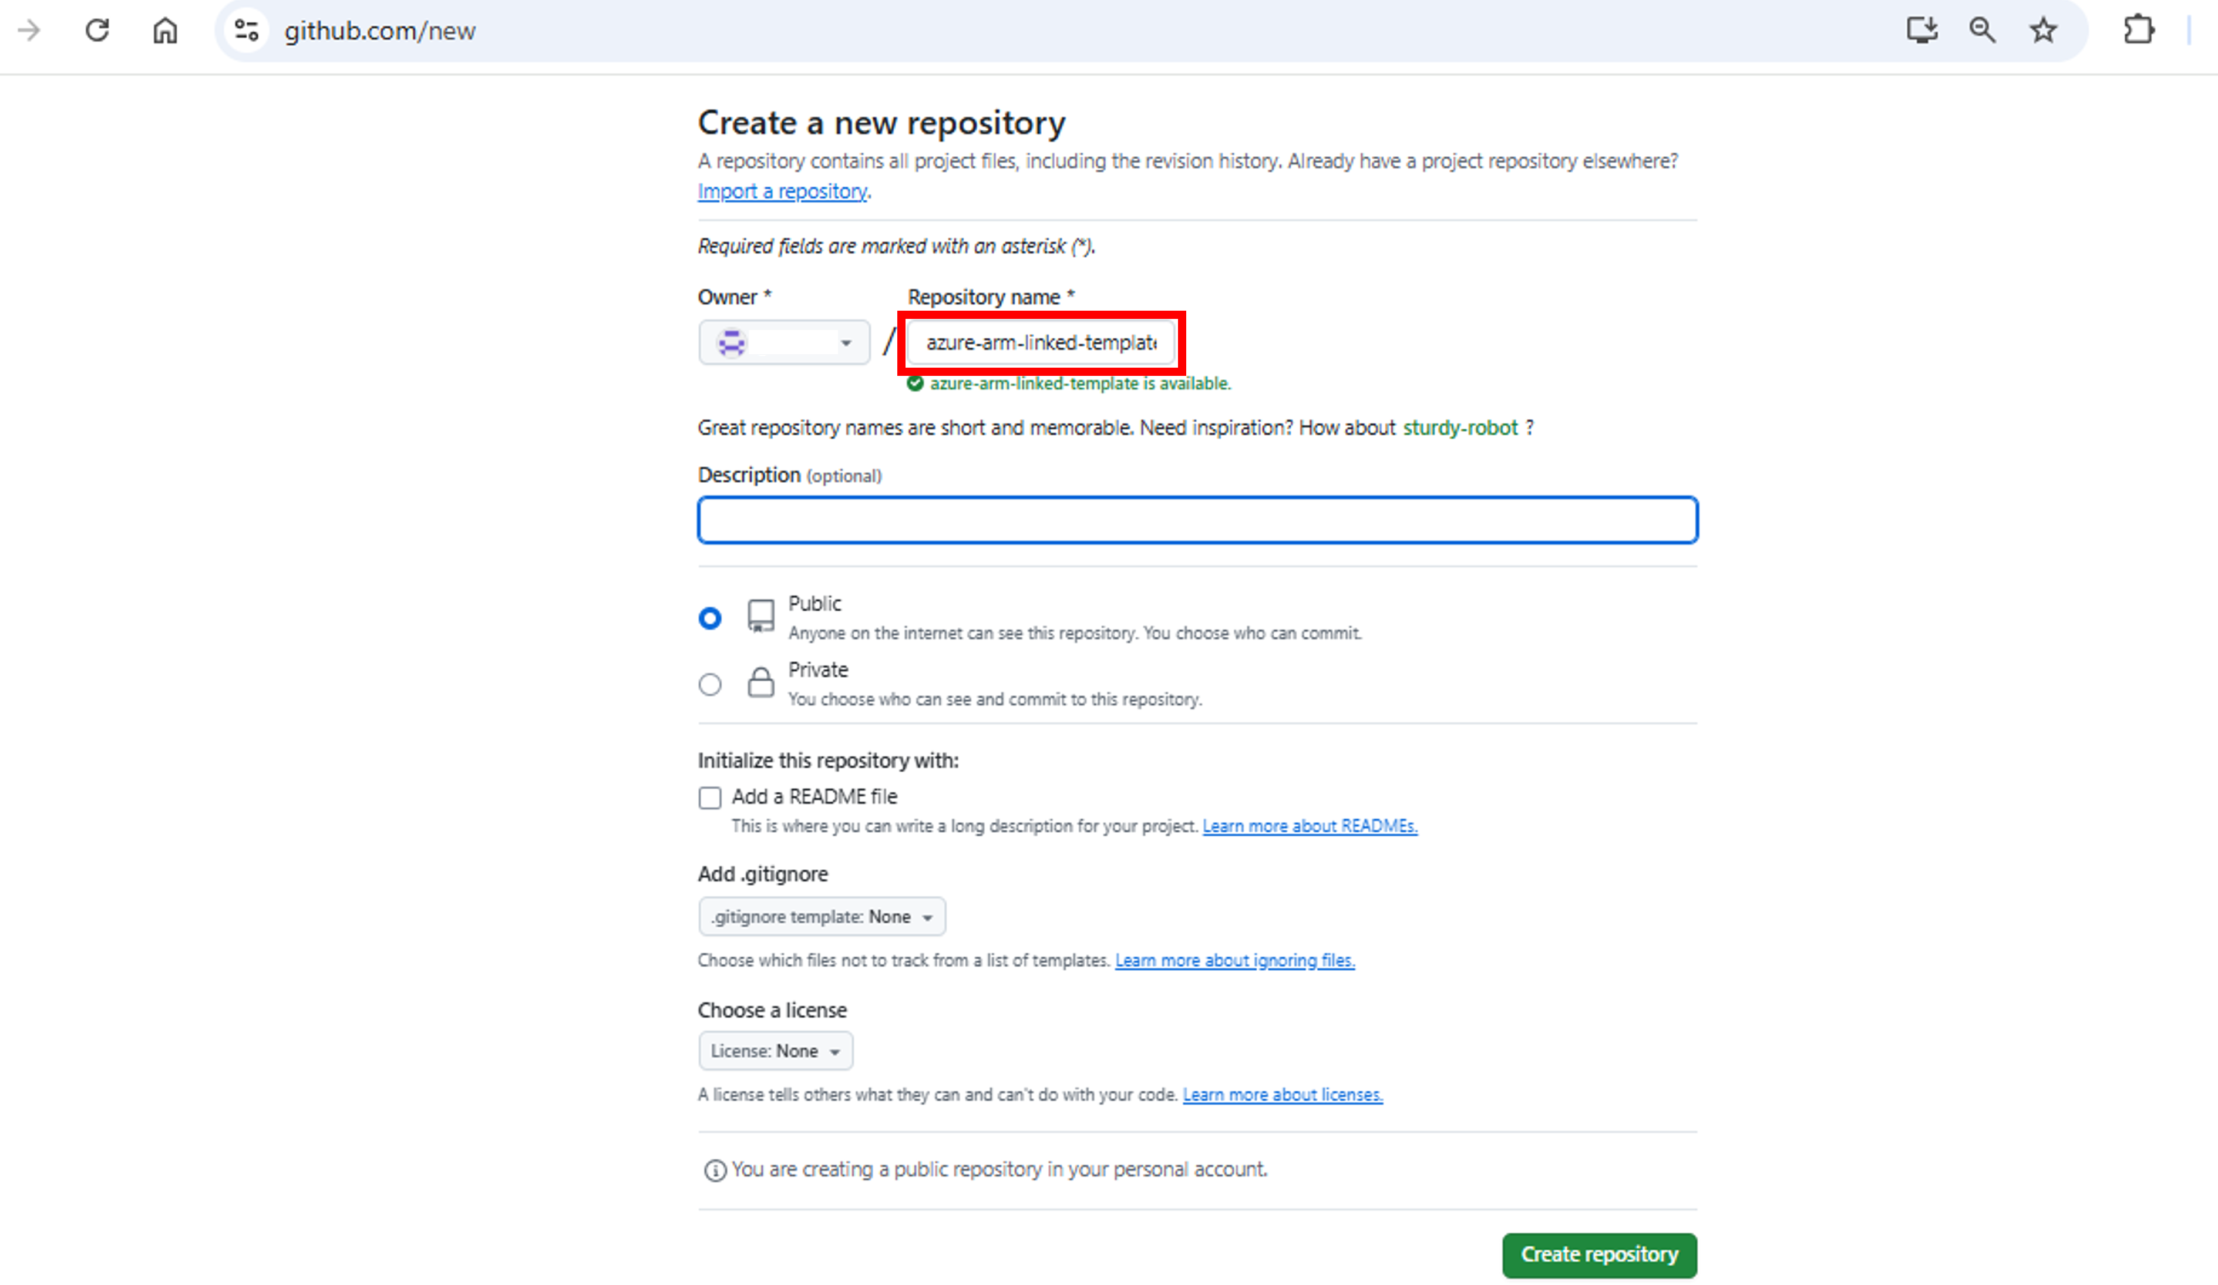The width and height of the screenshot is (2218, 1285).
Task: Open the browser extensions puzzle icon
Action: point(2139,30)
